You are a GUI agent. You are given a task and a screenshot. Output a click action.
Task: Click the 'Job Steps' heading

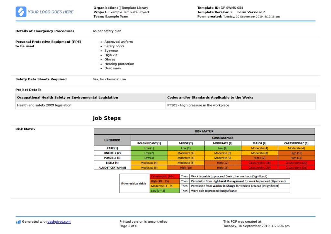click(107, 118)
